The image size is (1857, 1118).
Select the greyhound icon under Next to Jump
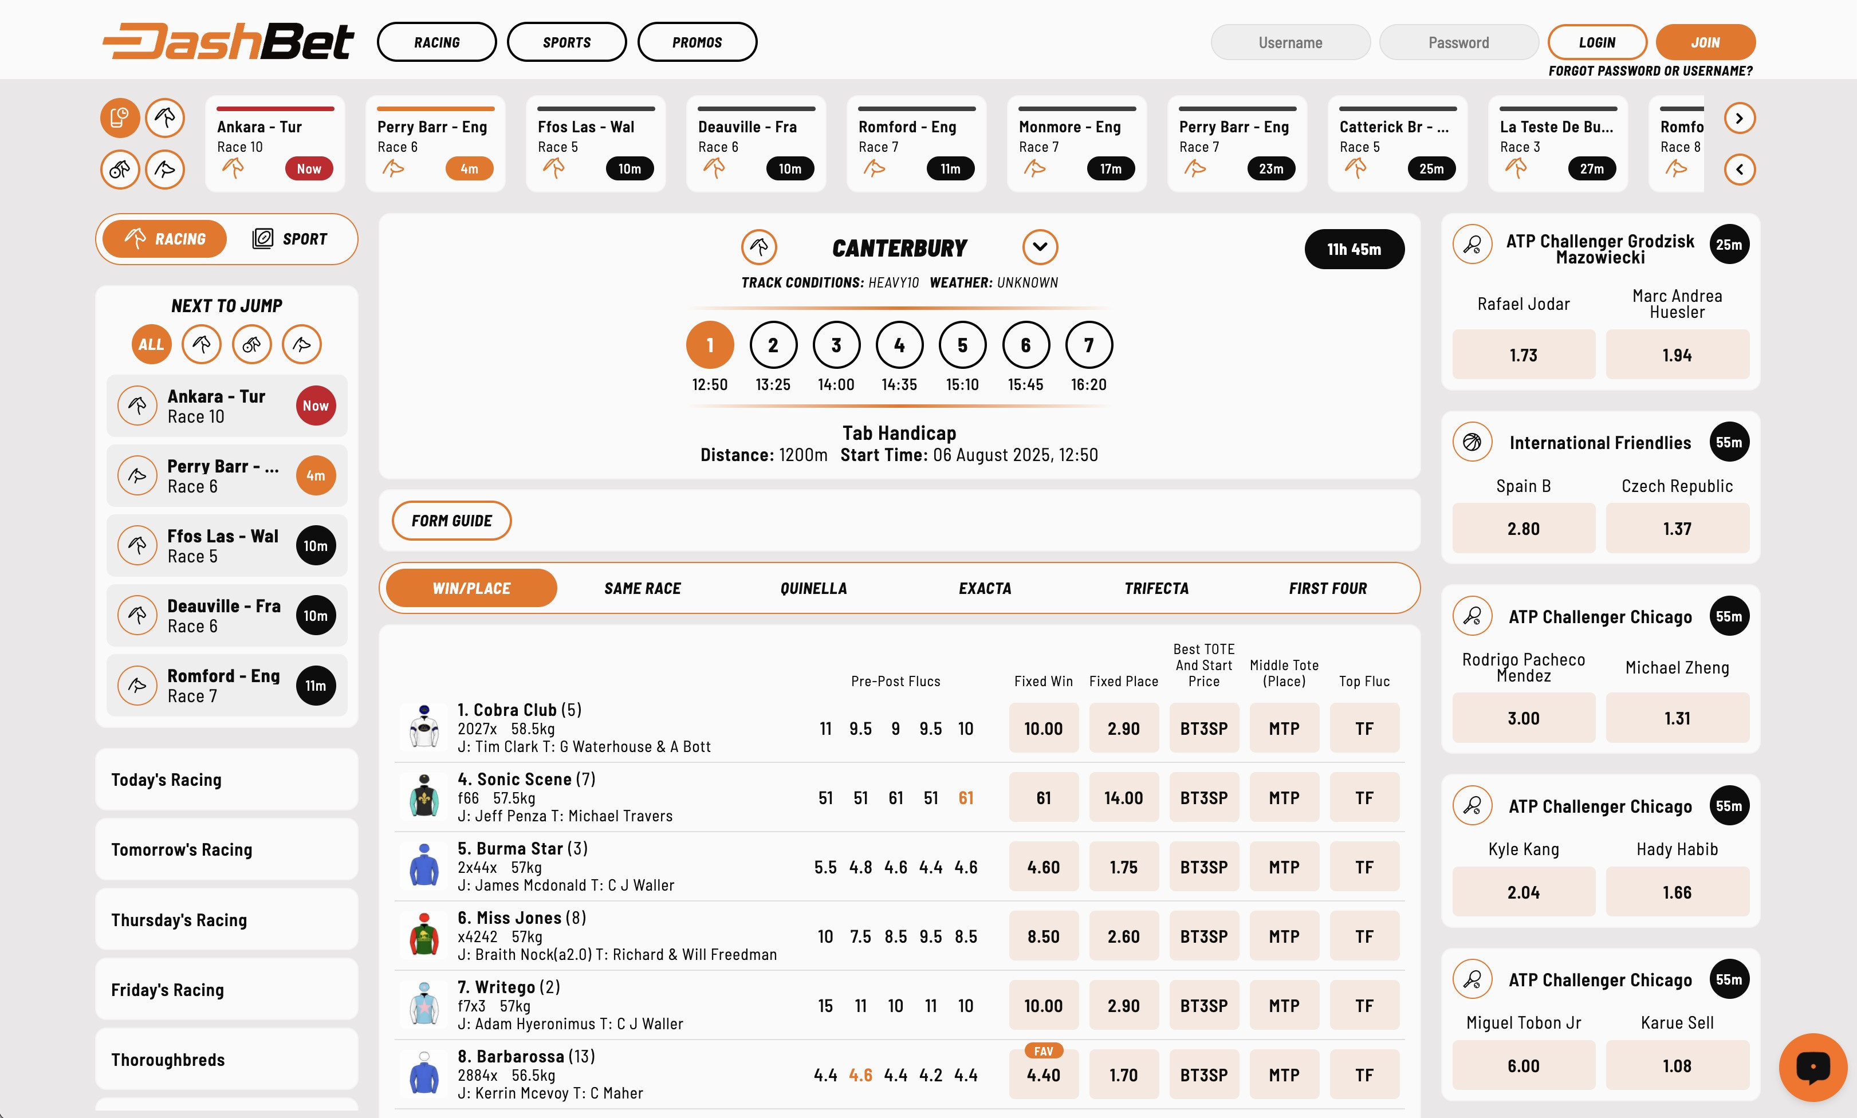[x=301, y=344]
